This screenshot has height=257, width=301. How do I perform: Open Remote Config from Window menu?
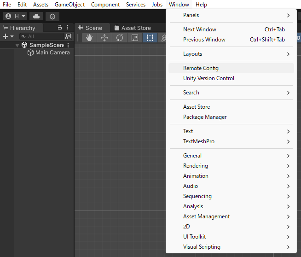[x=231, y=68]
